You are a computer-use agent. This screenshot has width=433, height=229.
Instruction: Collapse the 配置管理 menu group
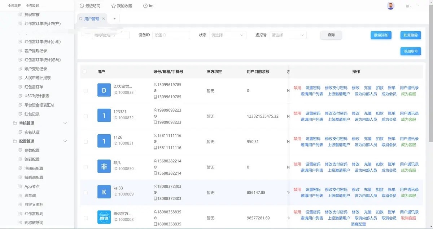point(65,141)
